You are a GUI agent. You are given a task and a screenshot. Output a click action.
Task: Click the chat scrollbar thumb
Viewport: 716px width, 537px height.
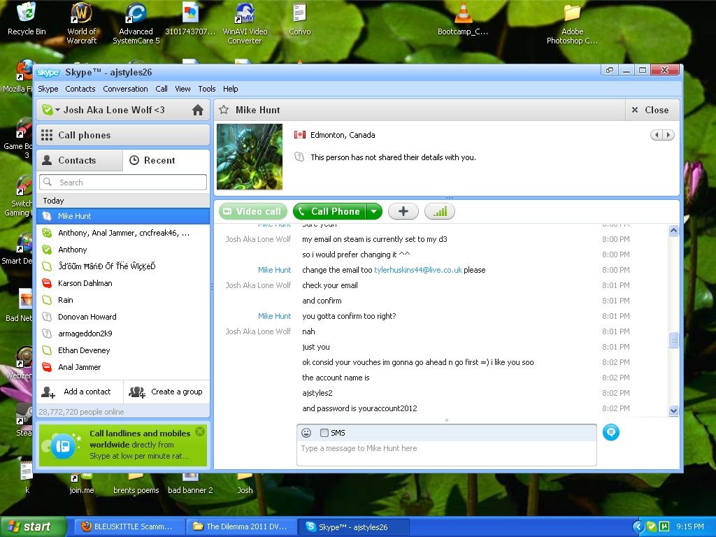point(673,340)
